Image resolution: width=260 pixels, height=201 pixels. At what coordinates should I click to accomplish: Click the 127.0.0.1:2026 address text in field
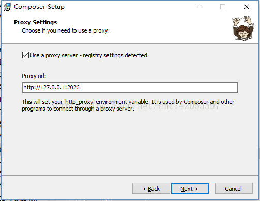[x=60, y=87]
